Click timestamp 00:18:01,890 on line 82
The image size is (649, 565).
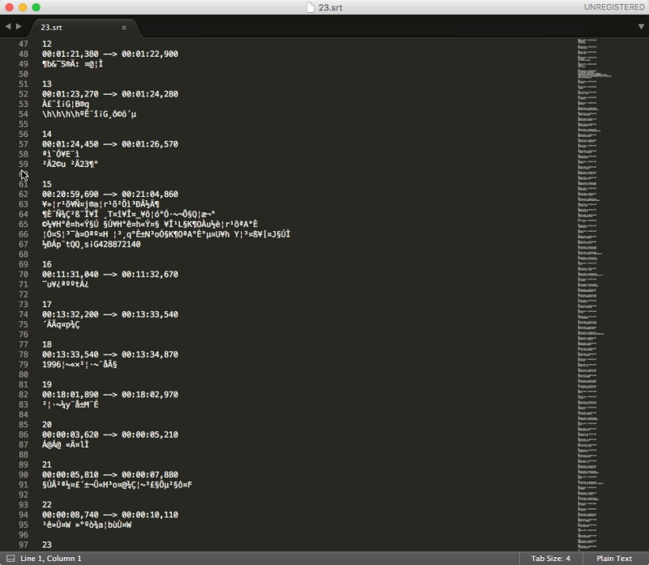[71, 395]
